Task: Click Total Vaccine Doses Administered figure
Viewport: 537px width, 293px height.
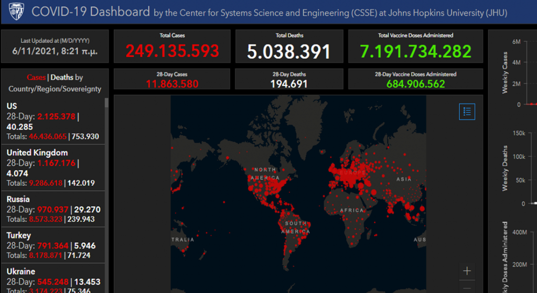Action: click(x=416, y=51)
